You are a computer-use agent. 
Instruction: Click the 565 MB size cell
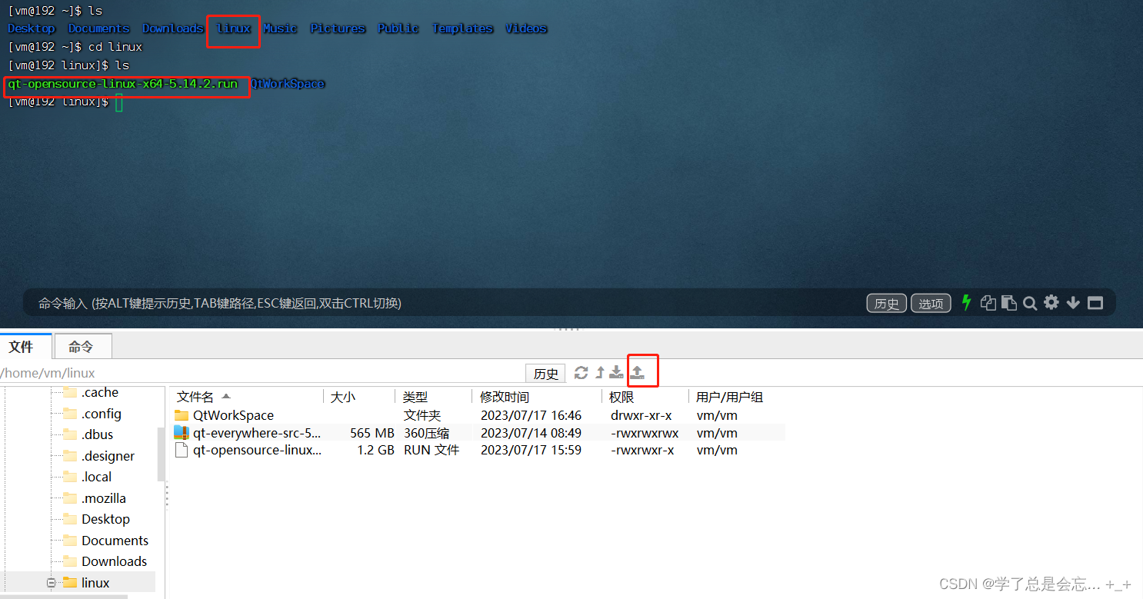click(x=372, y=433)
